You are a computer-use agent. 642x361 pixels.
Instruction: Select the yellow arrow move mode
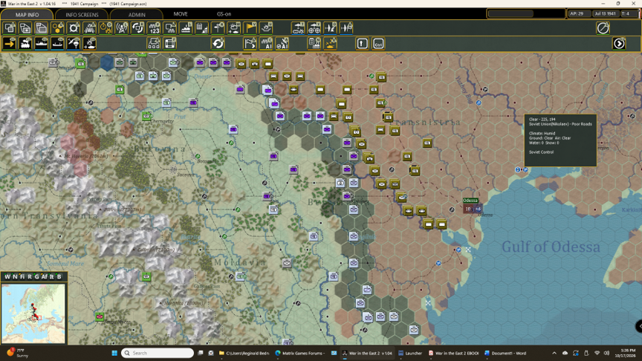[x=10, y=43]
